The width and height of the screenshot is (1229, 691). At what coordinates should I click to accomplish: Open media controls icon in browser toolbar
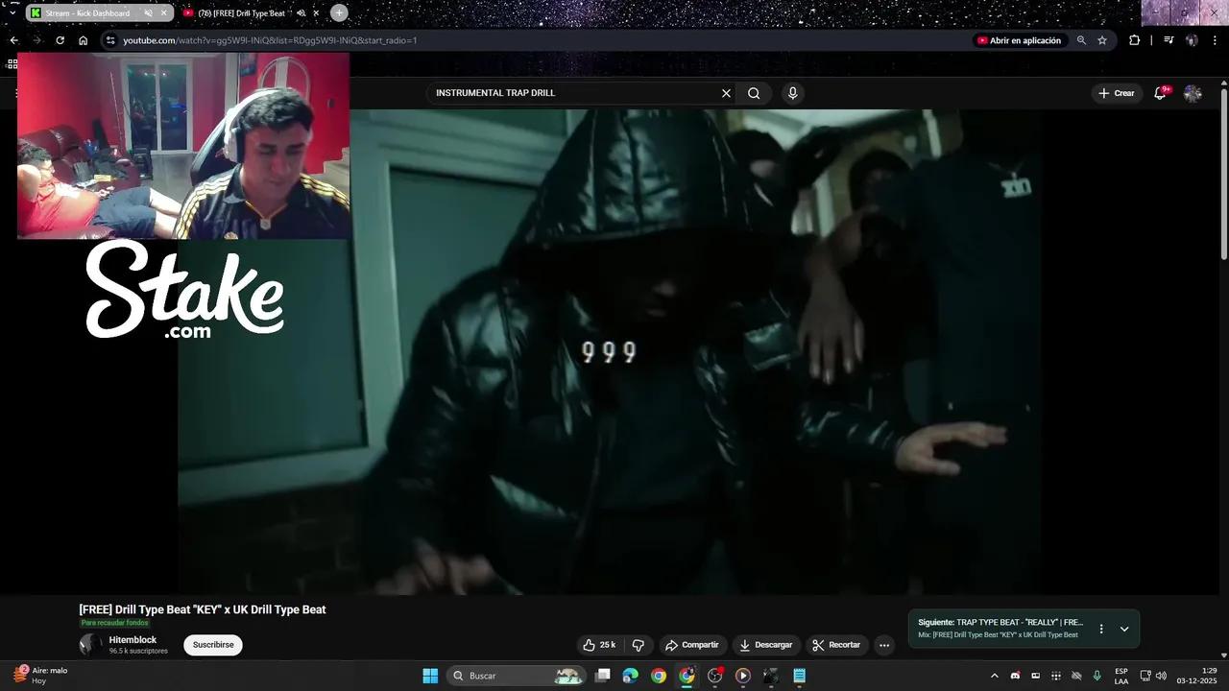pos(1169,40)
